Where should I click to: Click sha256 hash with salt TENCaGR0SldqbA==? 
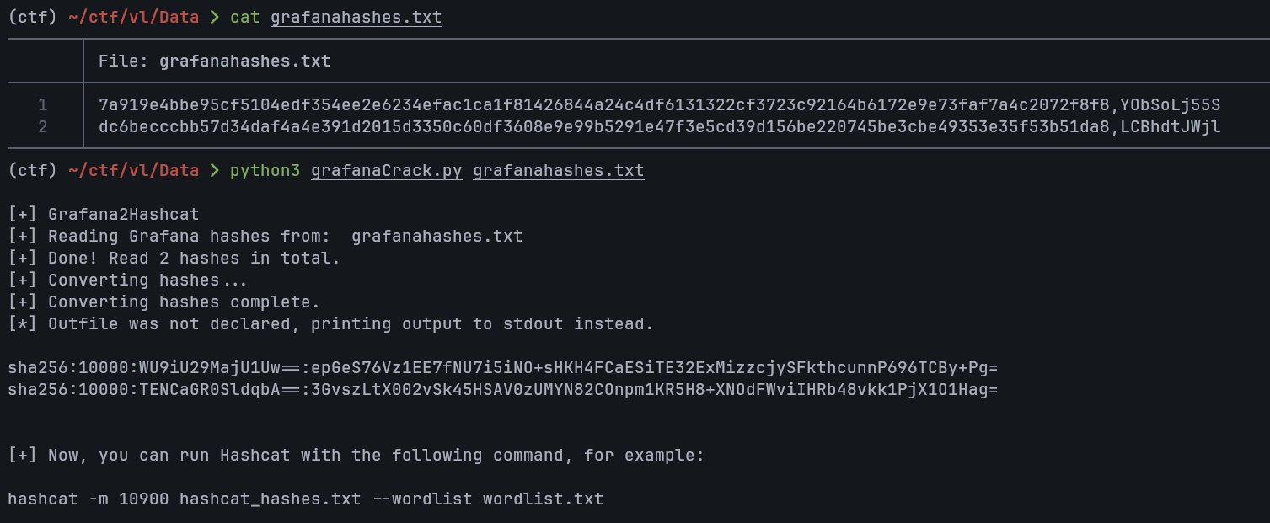click(502, 390)
